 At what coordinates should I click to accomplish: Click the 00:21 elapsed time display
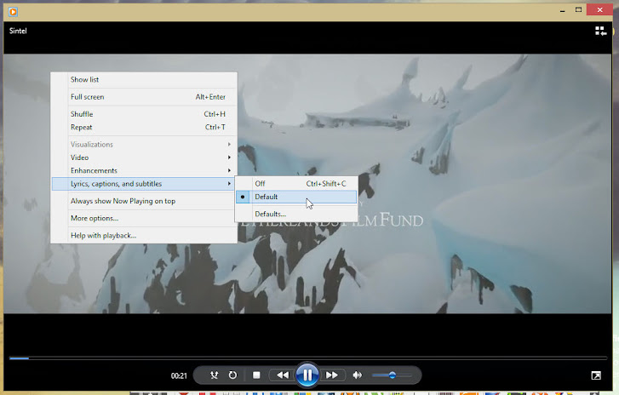pyautogui.click(x=179, y=375)
